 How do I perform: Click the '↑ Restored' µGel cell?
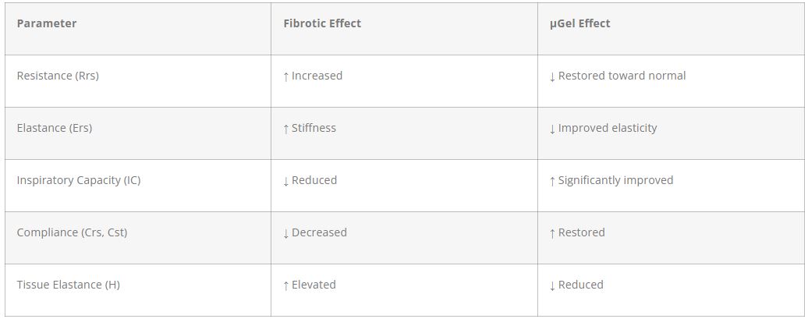click(577, 232)
